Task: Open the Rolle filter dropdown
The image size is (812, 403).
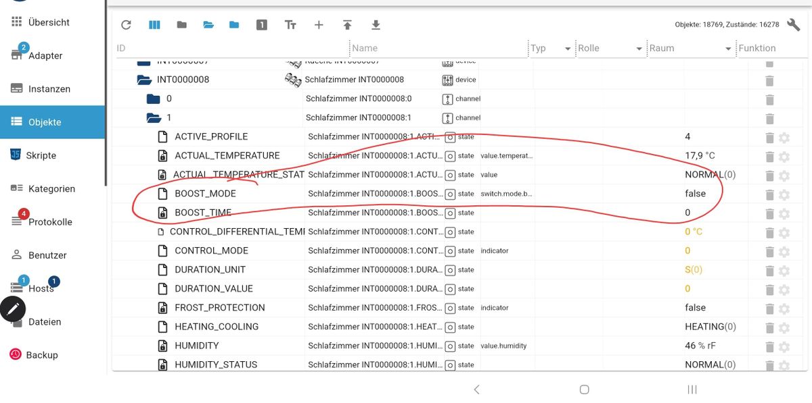Action: click(x=639, y=49)
